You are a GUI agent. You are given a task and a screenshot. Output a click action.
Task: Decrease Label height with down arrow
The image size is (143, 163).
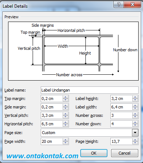point(135,100)
